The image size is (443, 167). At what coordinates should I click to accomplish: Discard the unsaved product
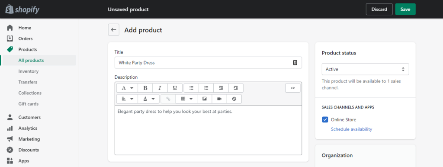click(x=379, y=10)
